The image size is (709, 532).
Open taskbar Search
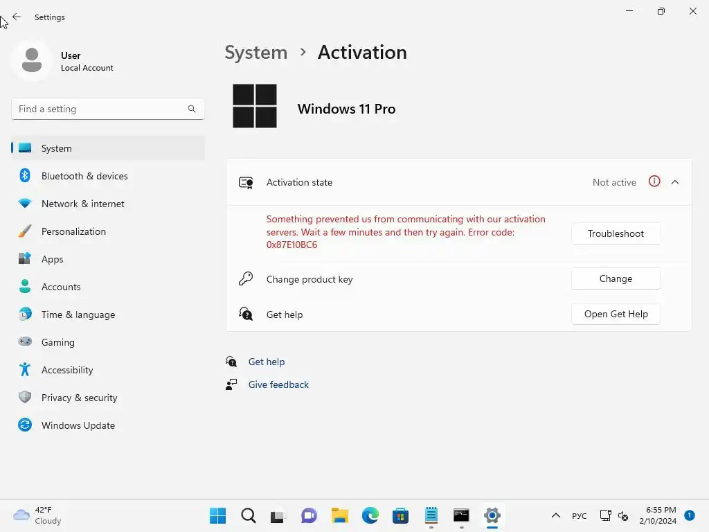pyautogui.click(x=249, y=515)
